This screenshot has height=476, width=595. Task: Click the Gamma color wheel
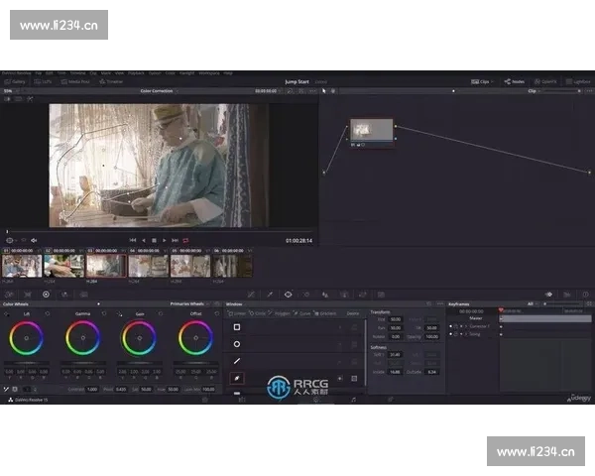83,338
